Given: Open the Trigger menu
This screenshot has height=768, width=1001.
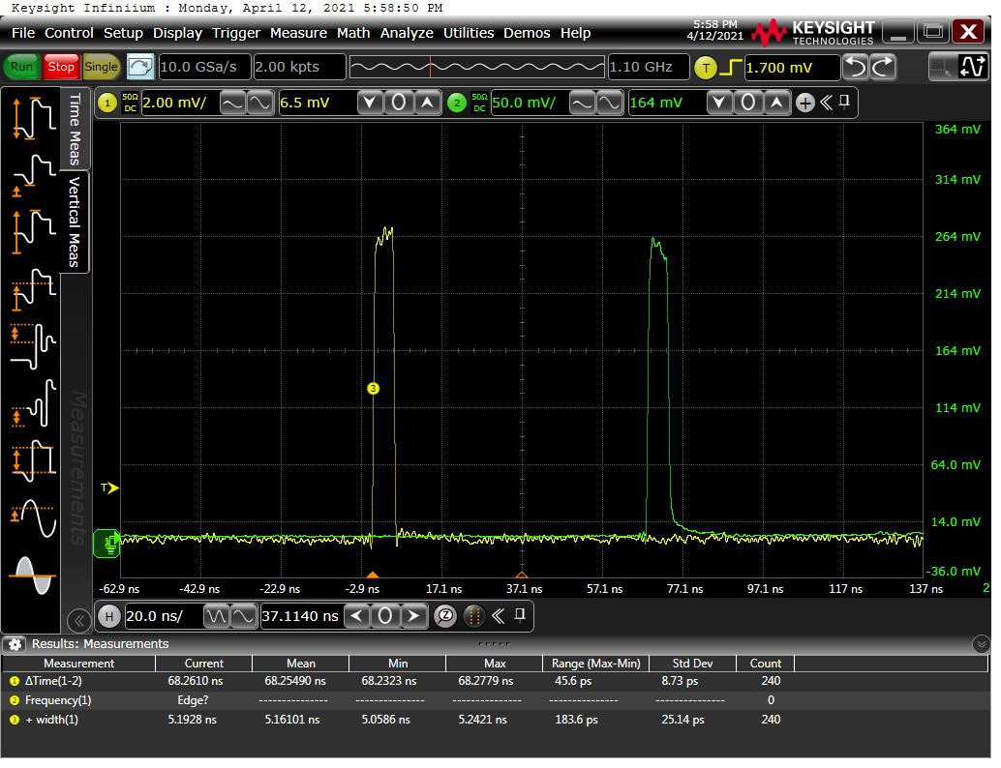Looking at the screenshot, I should (x=236, y=33).
